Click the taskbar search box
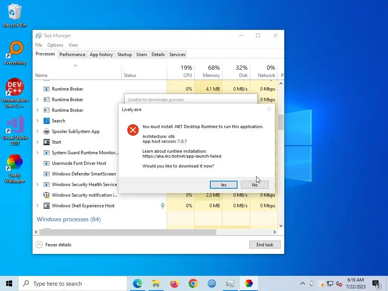This screenshot has height=291, width=388. click(x=73, y=283)
